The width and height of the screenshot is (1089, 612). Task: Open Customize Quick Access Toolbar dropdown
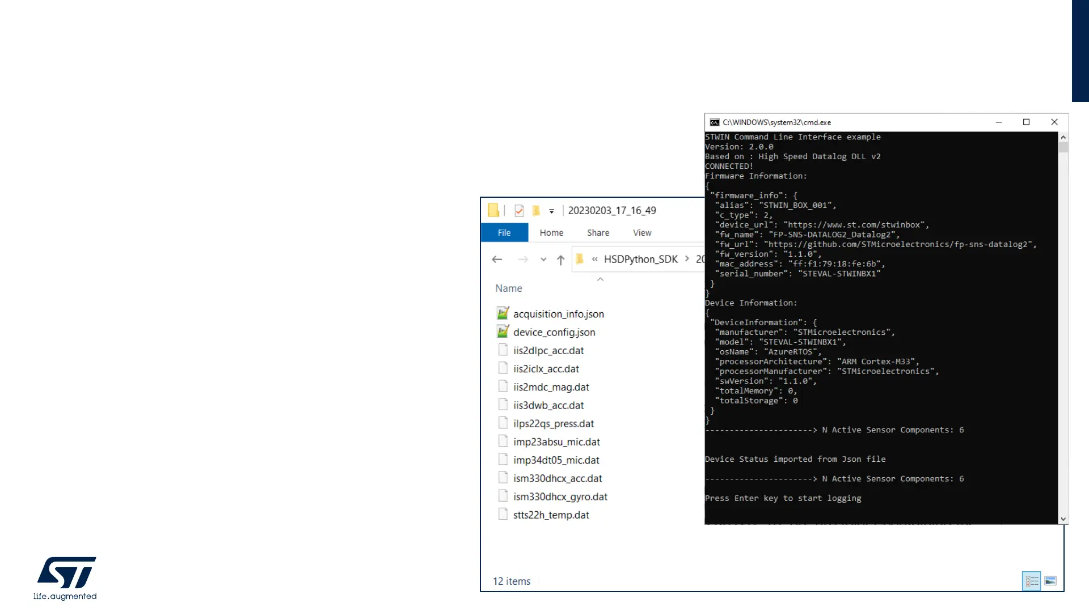(551, 211)
